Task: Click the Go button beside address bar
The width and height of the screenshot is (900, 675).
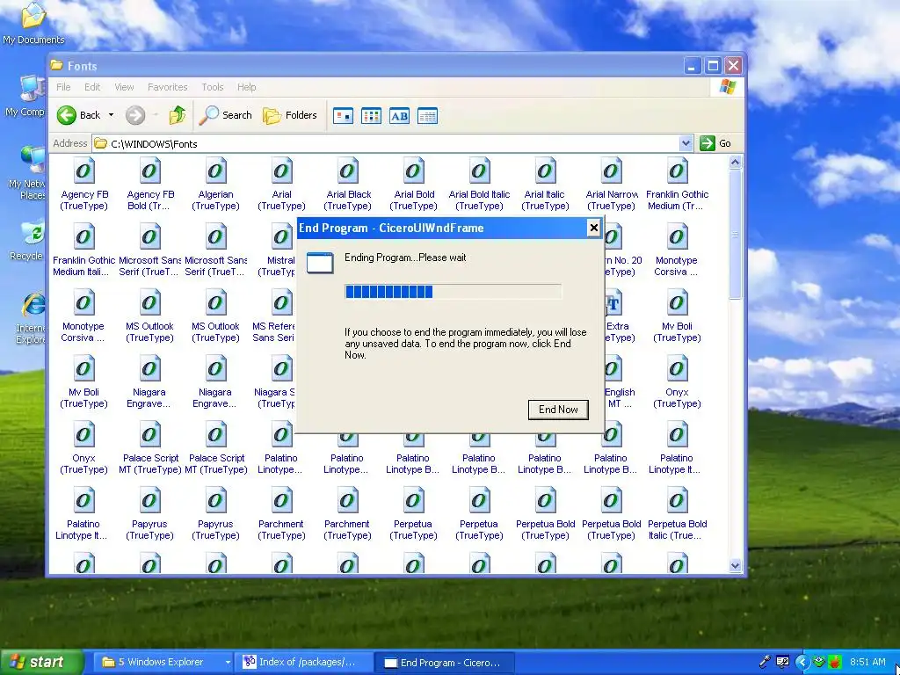Action: point(715,143)
